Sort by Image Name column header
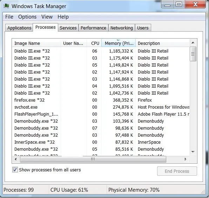Viewport: 209px width, 198px height. 36,43
